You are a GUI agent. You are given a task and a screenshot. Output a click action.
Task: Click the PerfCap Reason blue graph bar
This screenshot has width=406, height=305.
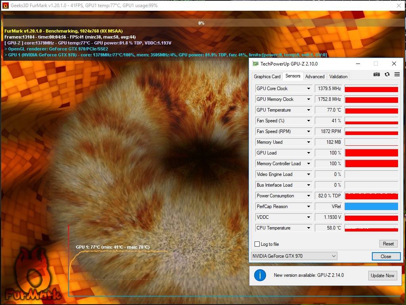[371, 207]
